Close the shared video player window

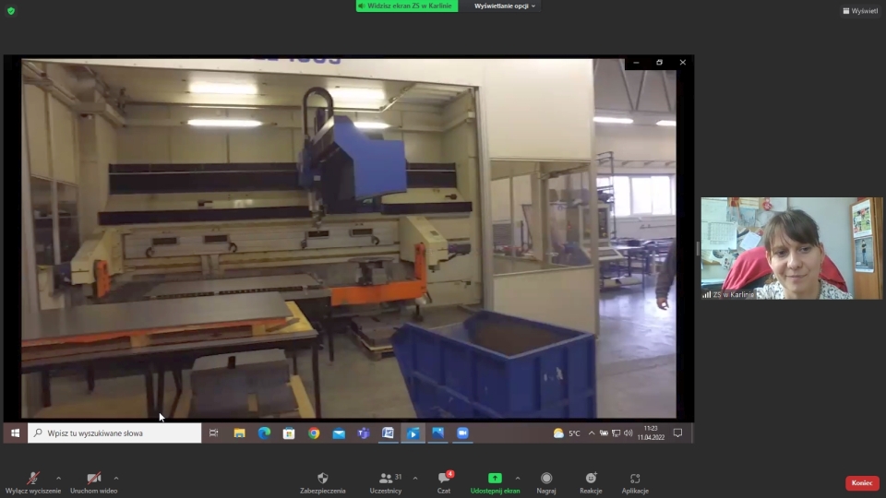point(683,63)
